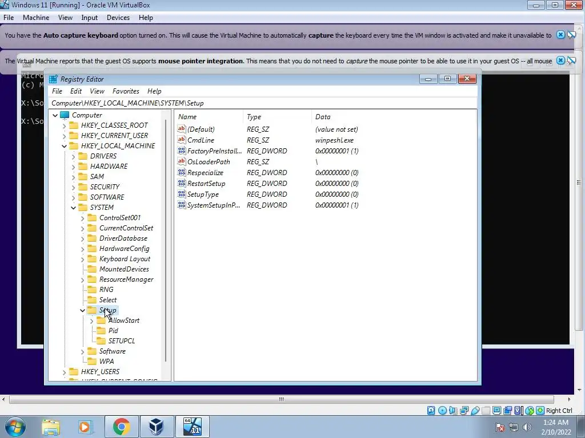
Task: Collapse HKEY_LOCAL_MACHINE key
Action: click(64, 146)
